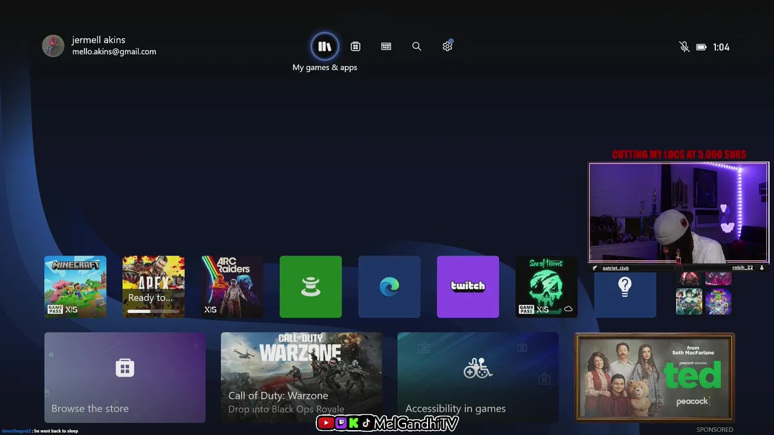774x435 pixels.
Task: Open Browse the store card
Action: click(125, 378)
